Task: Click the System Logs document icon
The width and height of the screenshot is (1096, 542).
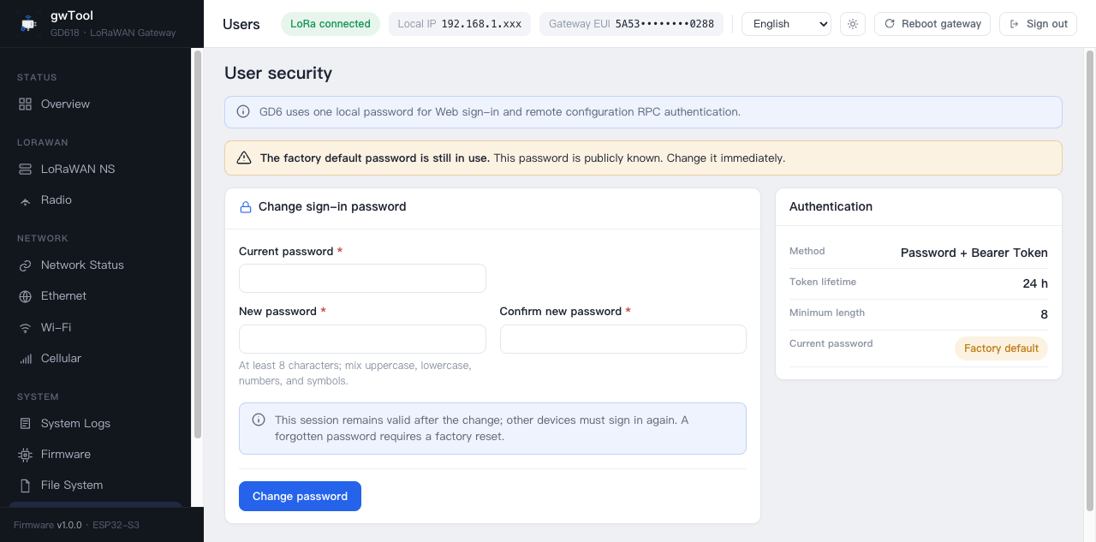Action: (25, 423)
